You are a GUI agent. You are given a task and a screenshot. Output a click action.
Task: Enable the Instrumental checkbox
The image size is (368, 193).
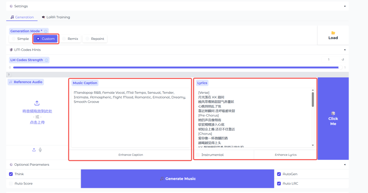point(198,155)
